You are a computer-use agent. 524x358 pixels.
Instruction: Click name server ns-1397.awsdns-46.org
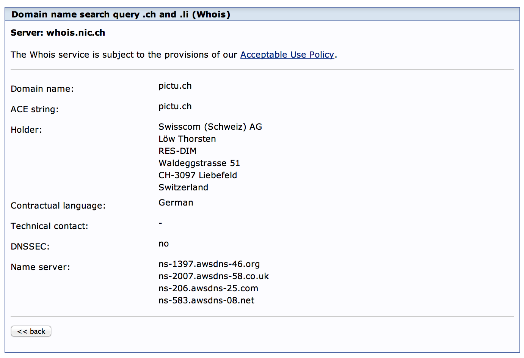pyautogui.click(x=209, y=264)
